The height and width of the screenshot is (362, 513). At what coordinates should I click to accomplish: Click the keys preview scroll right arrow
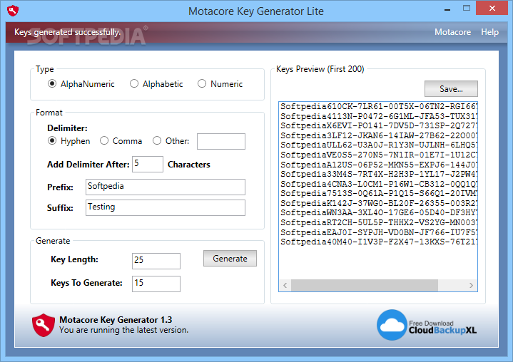471,285
